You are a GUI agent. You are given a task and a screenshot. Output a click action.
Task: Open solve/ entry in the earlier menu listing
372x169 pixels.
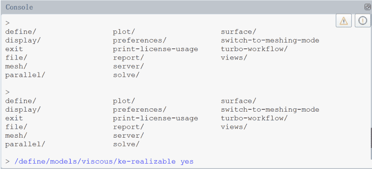126,75
